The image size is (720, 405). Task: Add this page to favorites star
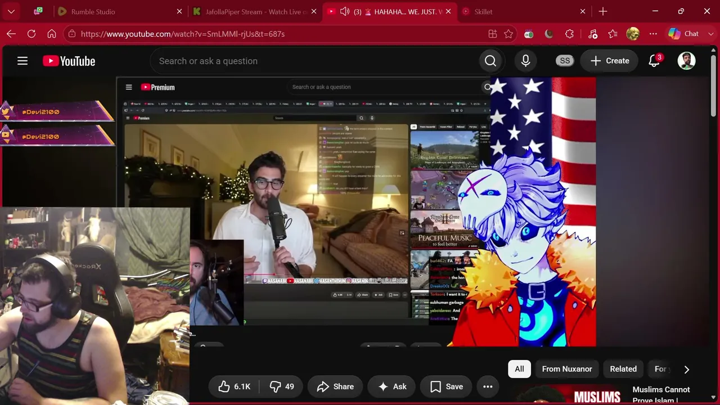pos(508,34)
